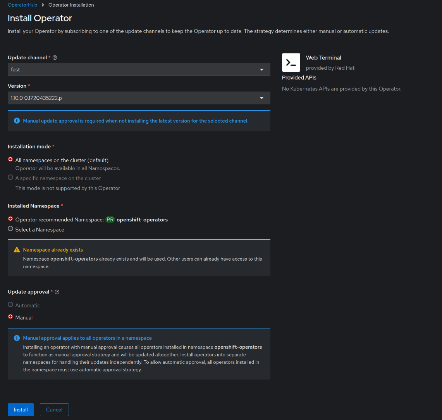Open the Update channel dropdown showing fast

pyautogui.click(x=139, y=70)
